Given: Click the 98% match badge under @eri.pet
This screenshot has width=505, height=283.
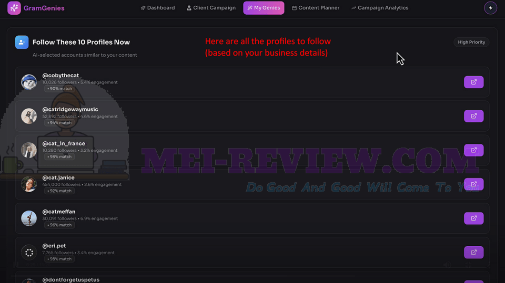Looking at the screenshot, I should [59, 259].
